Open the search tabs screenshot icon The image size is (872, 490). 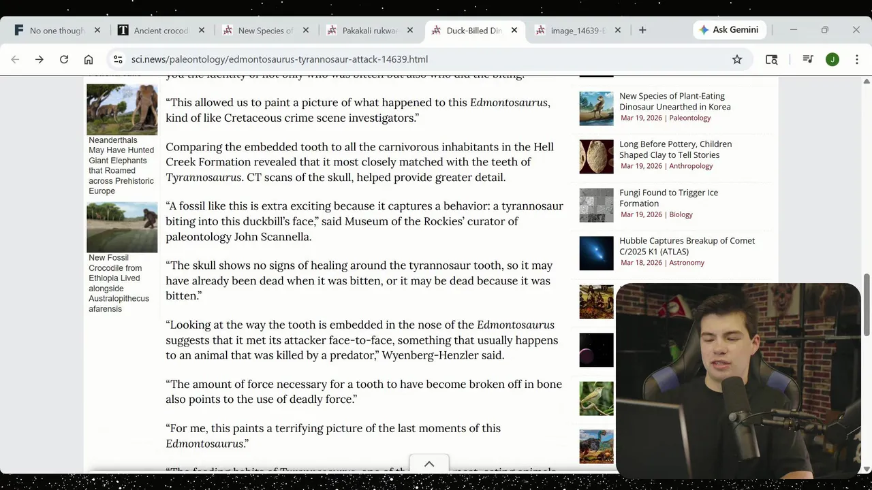[x=771, y=59]
